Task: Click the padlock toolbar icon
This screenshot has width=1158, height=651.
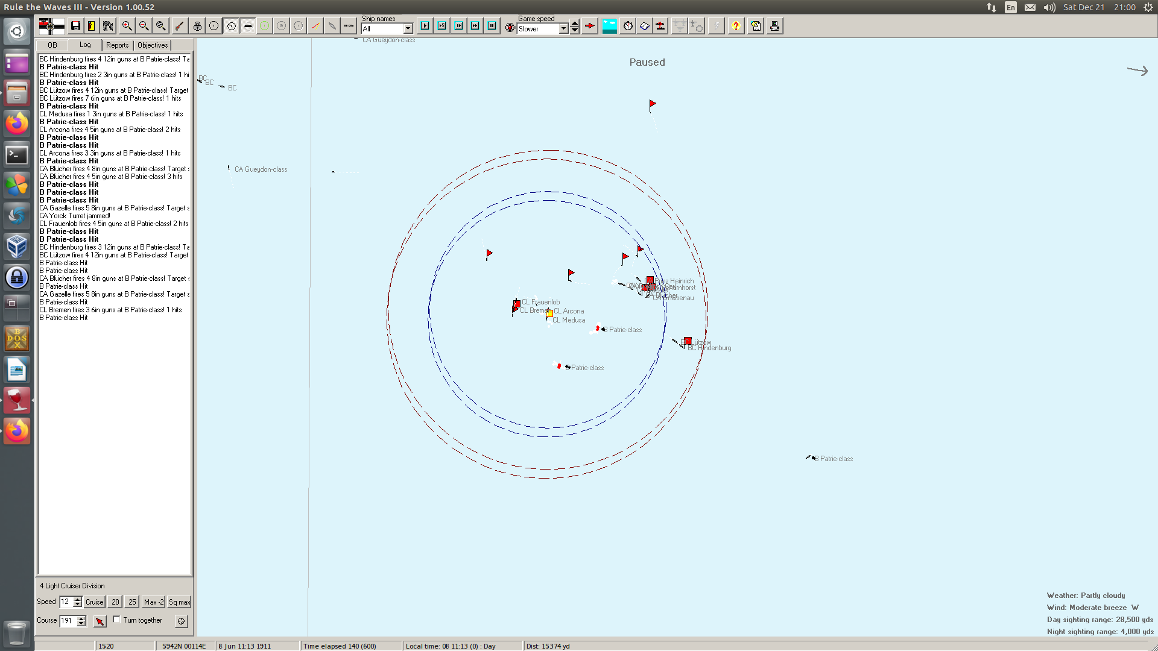Action: pyautogui.click(x=197, y=26)
